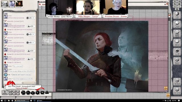Click the Modifier number box
The image size is (182, 102).
[x=5, y=93]
